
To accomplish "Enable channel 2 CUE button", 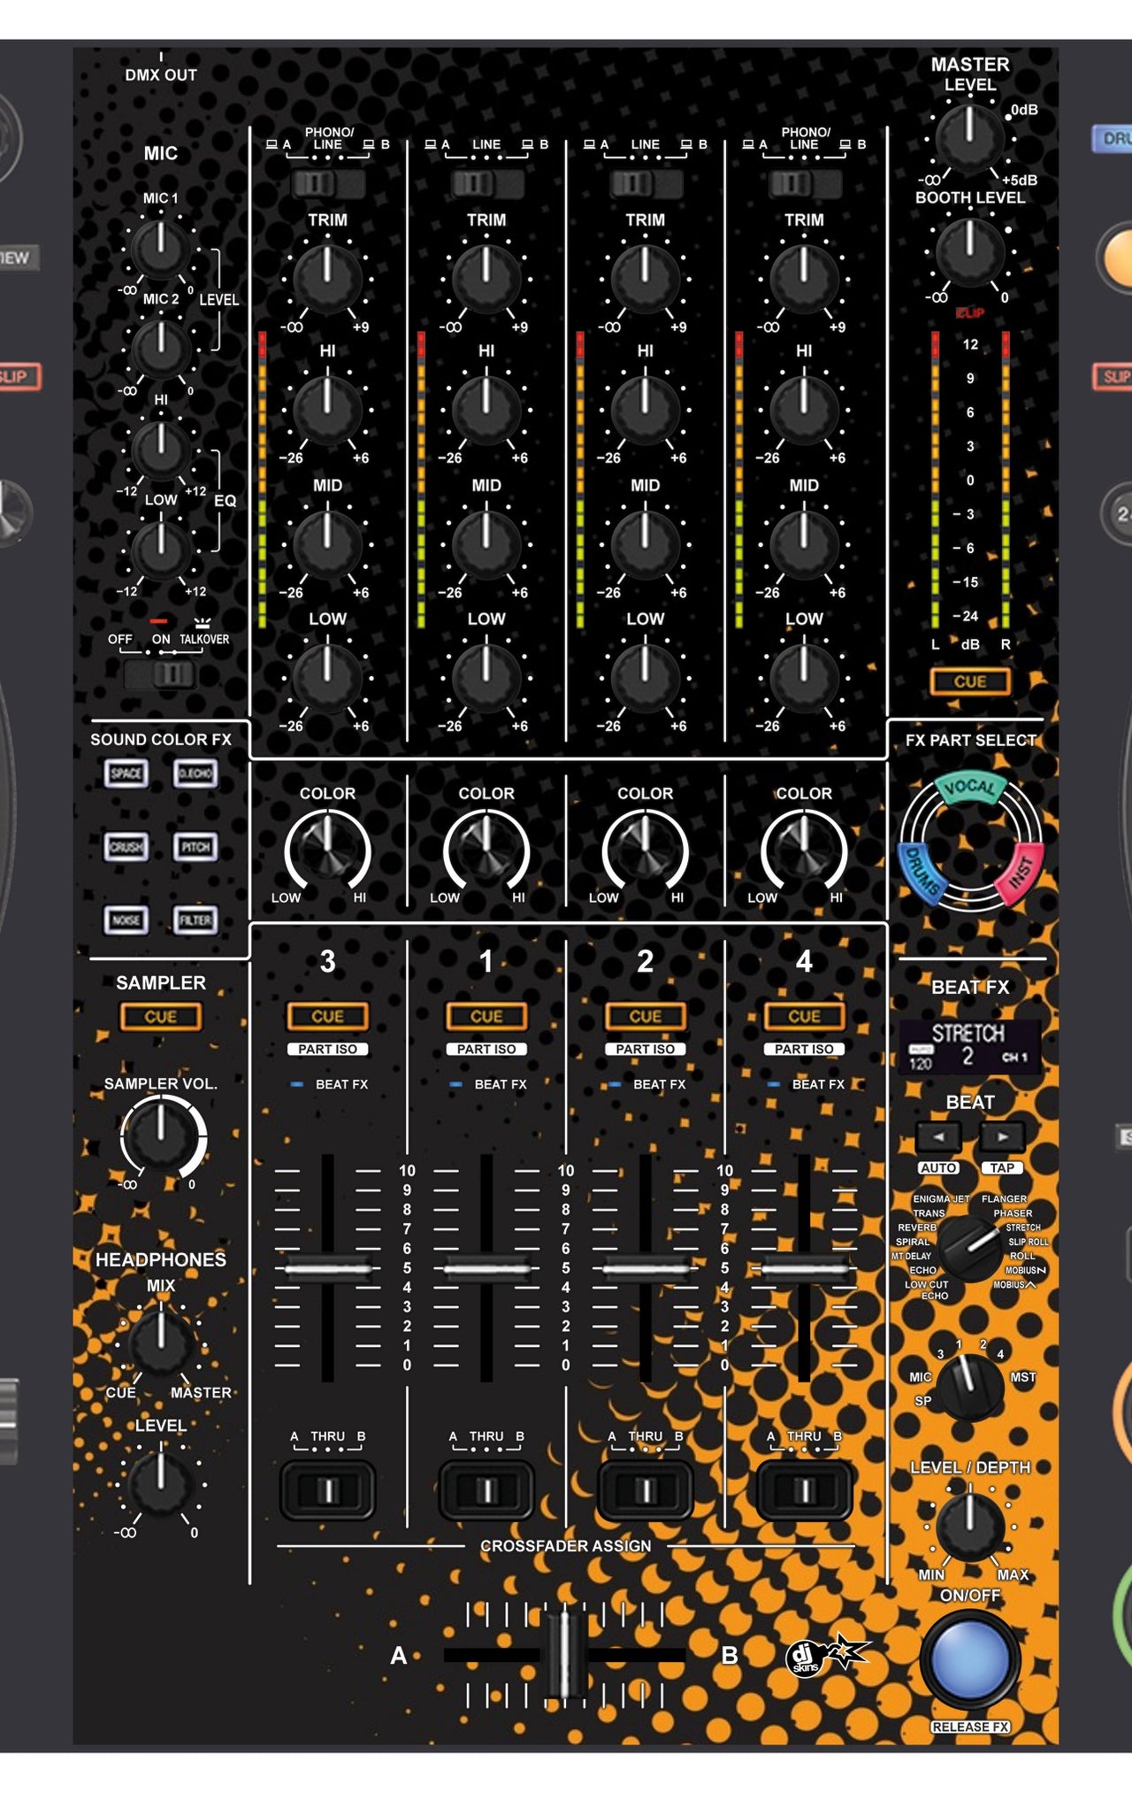I will (x=646, y=1017).
